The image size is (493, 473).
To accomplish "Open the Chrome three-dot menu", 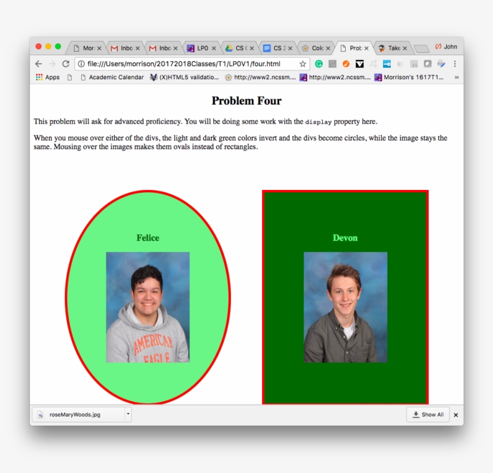I will tap(455, 64).
